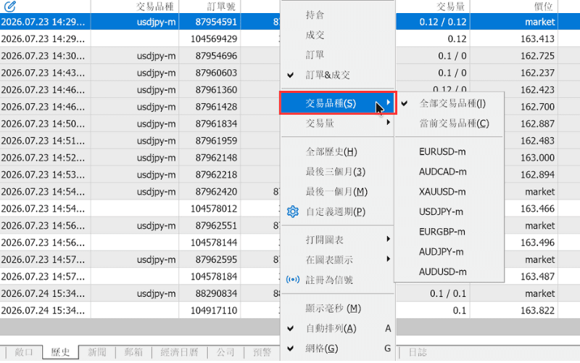Click the gear icon beside 自定義週期
The image size is (580, 363).
point(293,211)
